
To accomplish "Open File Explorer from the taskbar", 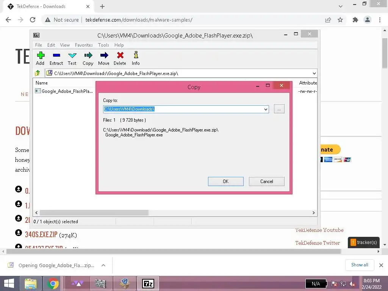I will coord(30,283).
